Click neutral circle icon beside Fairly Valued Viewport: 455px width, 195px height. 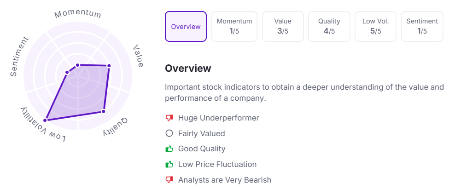169,133
